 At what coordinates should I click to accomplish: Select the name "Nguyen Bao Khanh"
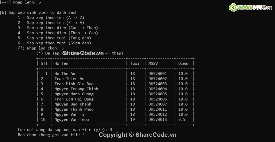[x=73, y=104]
